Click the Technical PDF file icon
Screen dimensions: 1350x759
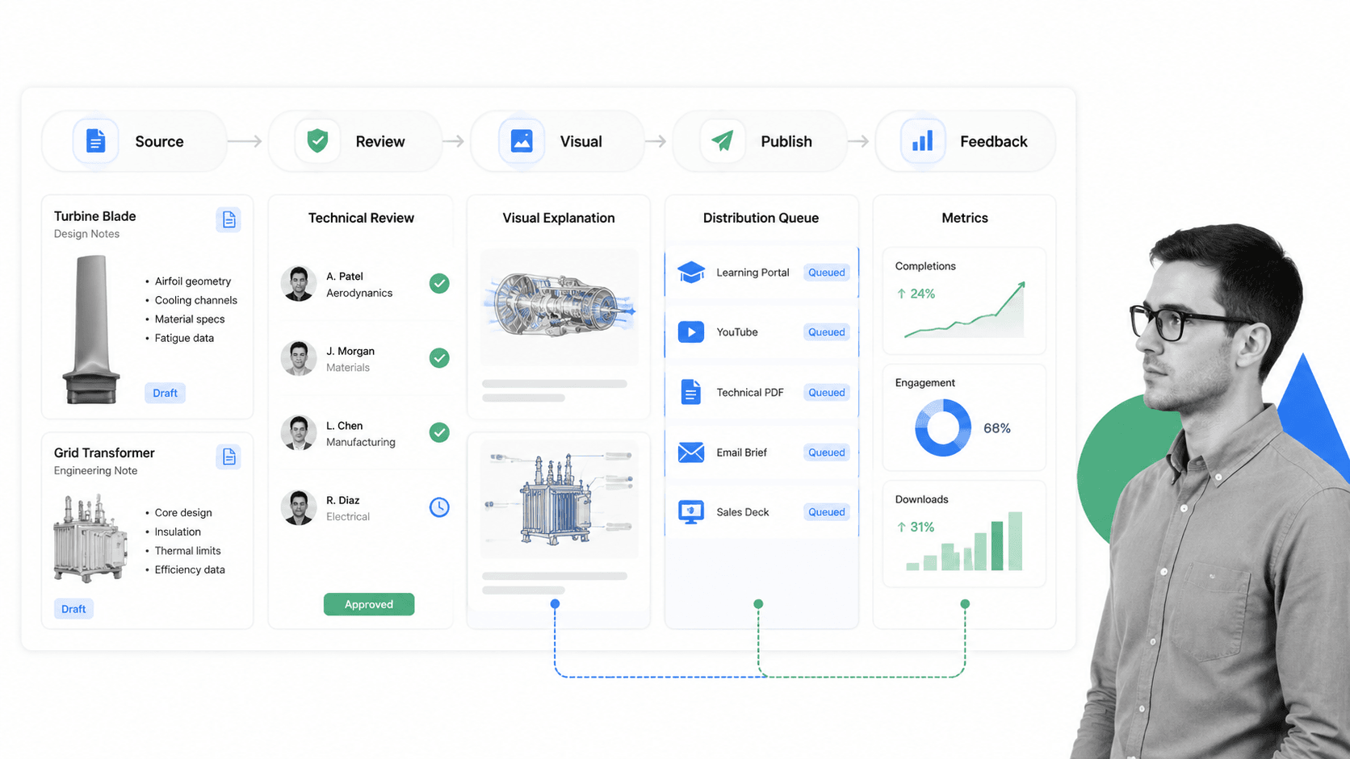[690, 392]
